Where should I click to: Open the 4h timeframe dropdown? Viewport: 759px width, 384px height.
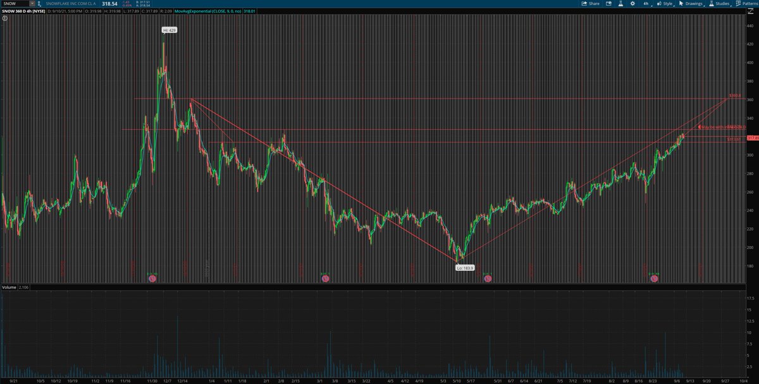click(x=646, y=4)
